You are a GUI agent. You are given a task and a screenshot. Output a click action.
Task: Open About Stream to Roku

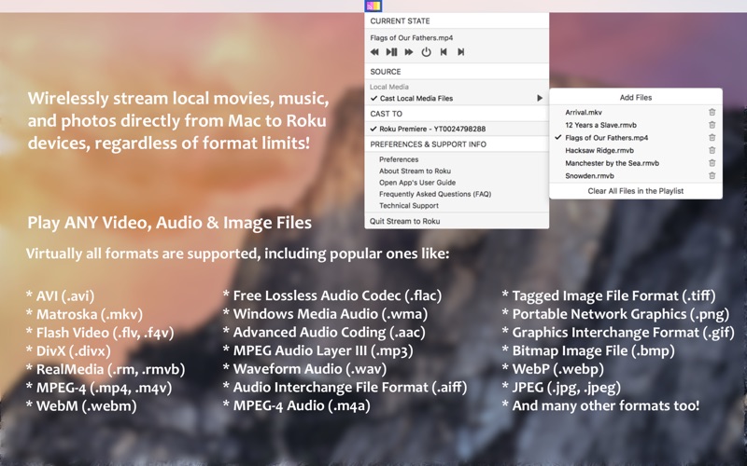click(415, 171)
